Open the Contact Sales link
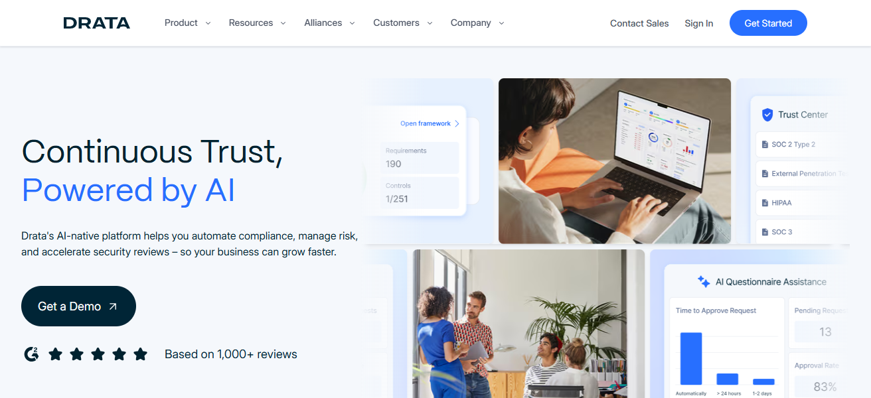Viewport: 871px width, 398px height. tap(639, 23)
